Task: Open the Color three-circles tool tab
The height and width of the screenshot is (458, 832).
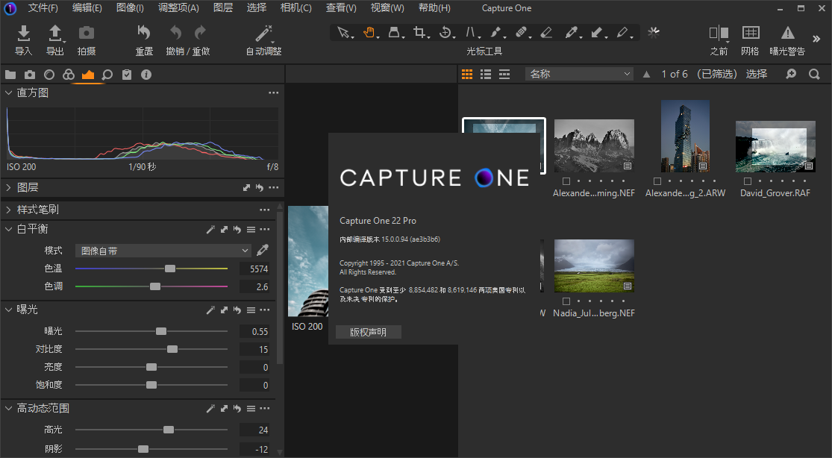Action: (69, 75)
